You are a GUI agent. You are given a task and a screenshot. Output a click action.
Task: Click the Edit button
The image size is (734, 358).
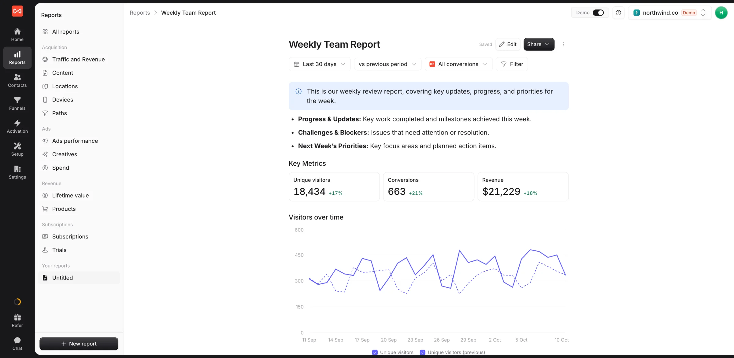click(508, 44)
